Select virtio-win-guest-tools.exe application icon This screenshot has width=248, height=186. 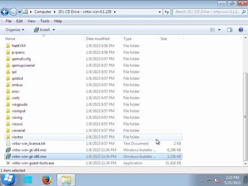click(x=8, y=163)
